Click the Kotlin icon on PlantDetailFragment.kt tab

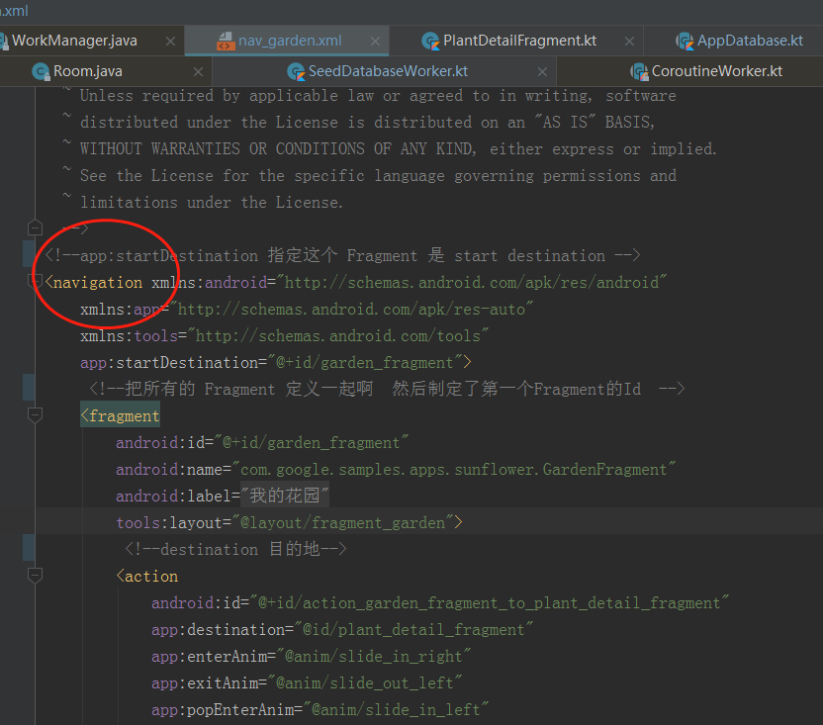click(430, 41)
